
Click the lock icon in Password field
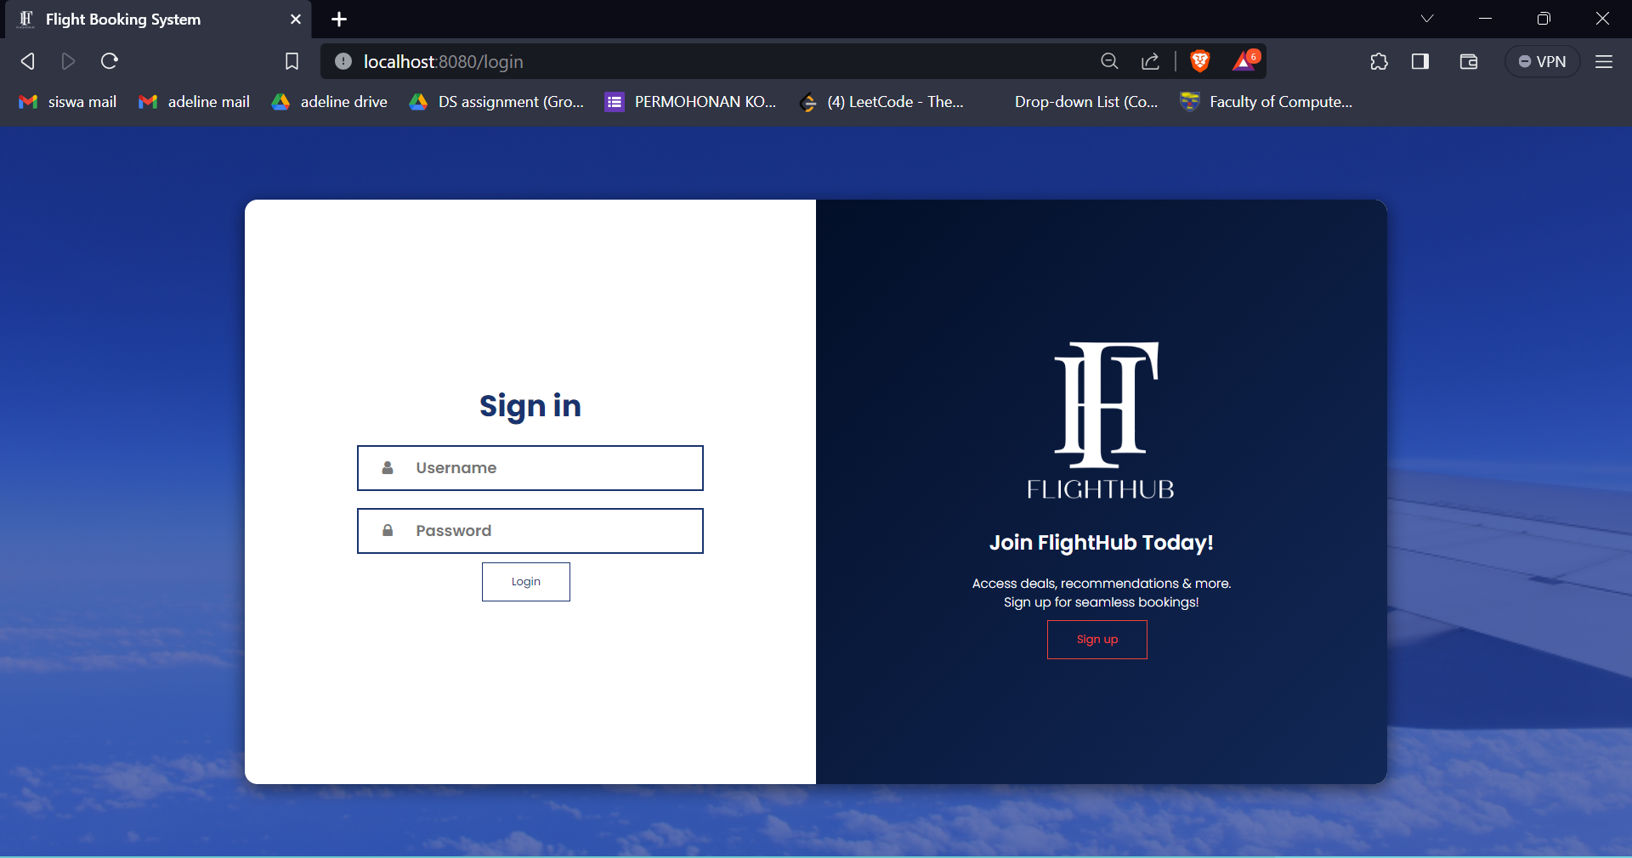pos(388,531)
